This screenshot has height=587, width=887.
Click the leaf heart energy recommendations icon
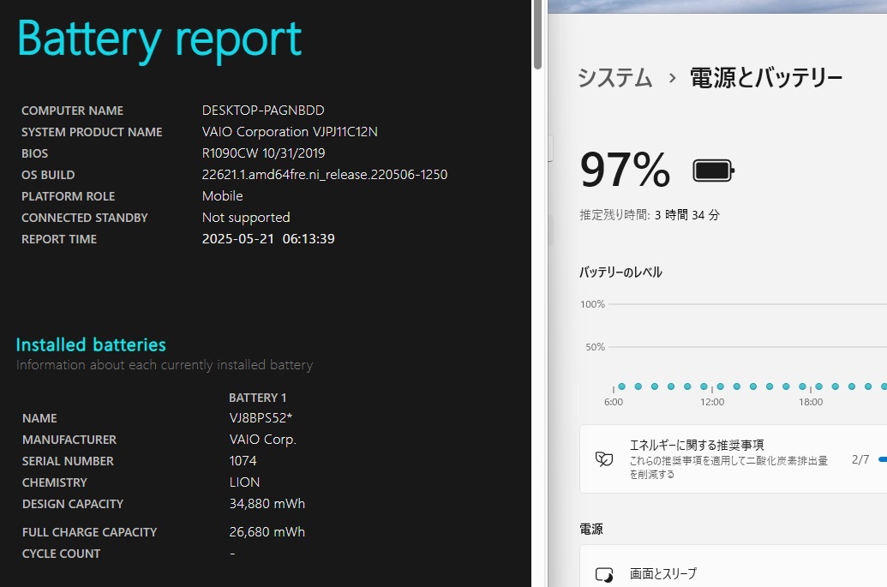click(x=604, y=458)
